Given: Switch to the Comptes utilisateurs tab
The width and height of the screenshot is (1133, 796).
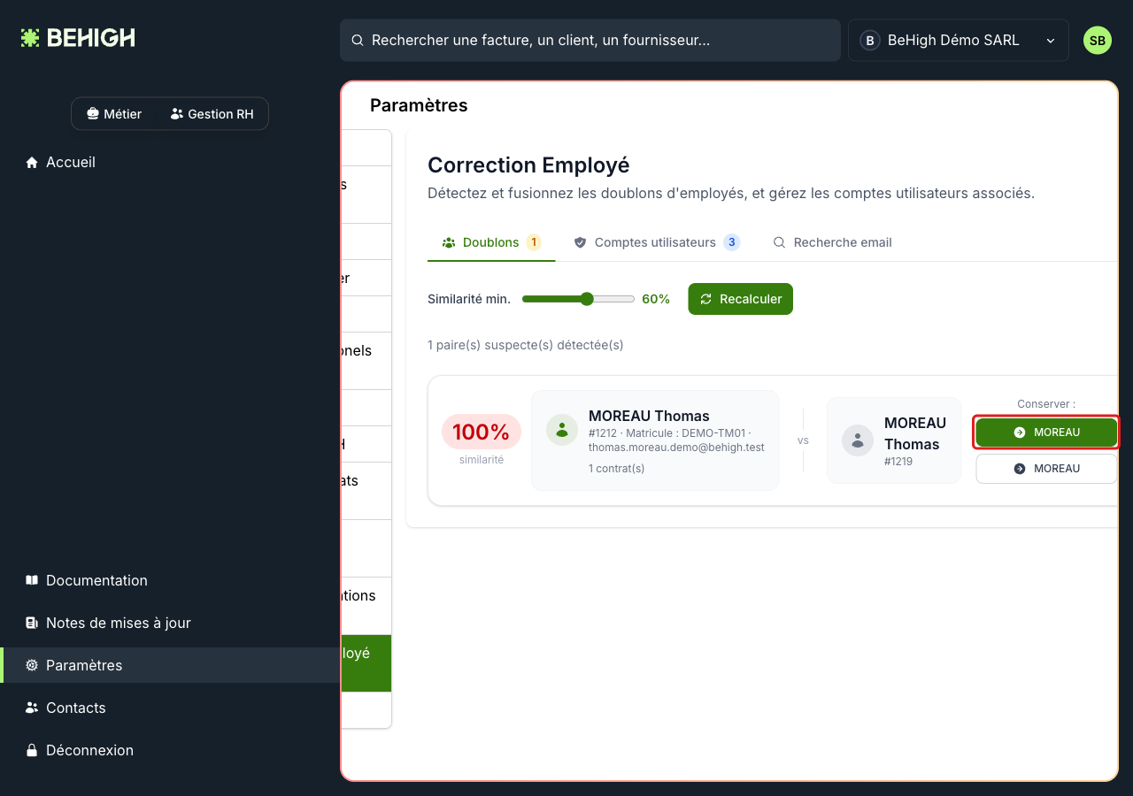Looking at the screenshot, I should (x=656, y=242).
